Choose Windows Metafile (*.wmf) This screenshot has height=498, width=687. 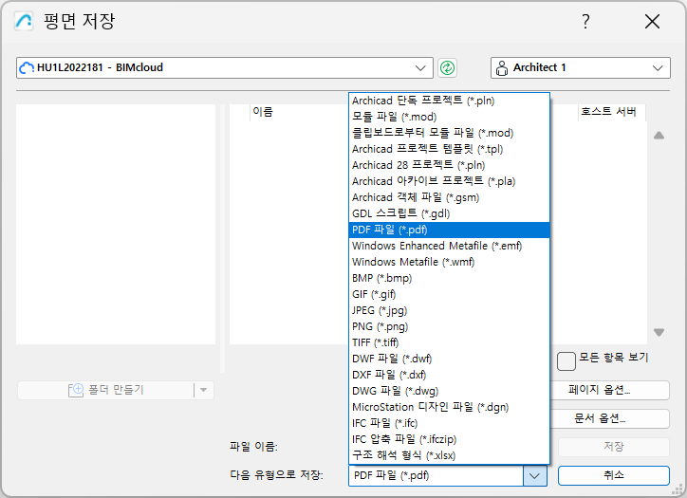(x=449, y=262)
